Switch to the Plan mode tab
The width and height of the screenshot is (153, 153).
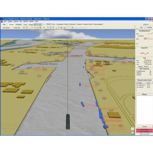(x=4, y=25)
